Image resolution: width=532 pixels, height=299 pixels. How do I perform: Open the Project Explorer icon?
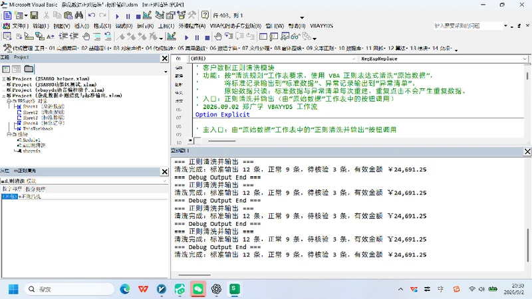[x=160, y=15]
